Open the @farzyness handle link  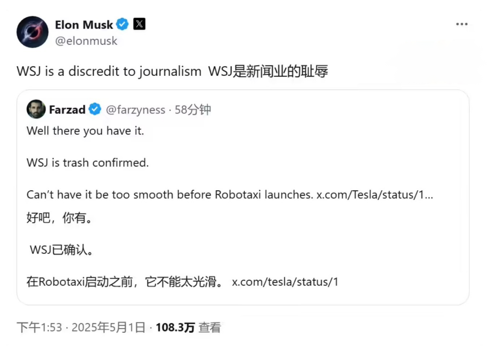point(135,110)
